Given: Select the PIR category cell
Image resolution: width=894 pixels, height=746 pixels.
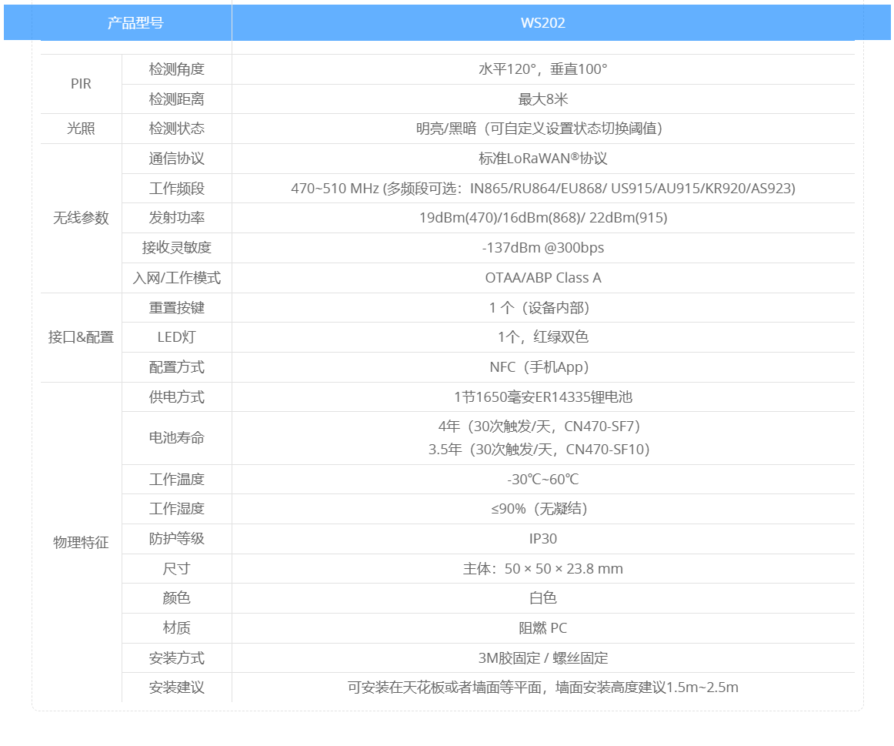Looking at the screenshot, I should 81,84.
